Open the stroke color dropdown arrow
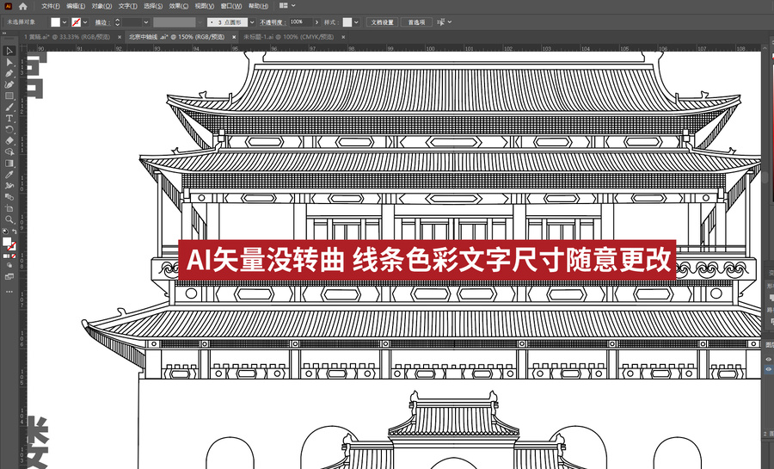This screenshot has height=469, width=774. tap(85, 22)
